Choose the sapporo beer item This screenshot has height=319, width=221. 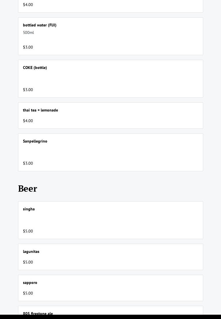point(110,288)
